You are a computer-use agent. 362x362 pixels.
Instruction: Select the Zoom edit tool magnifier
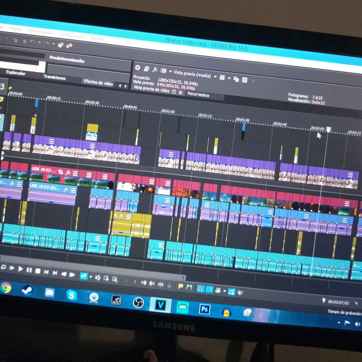pos(115,279)
